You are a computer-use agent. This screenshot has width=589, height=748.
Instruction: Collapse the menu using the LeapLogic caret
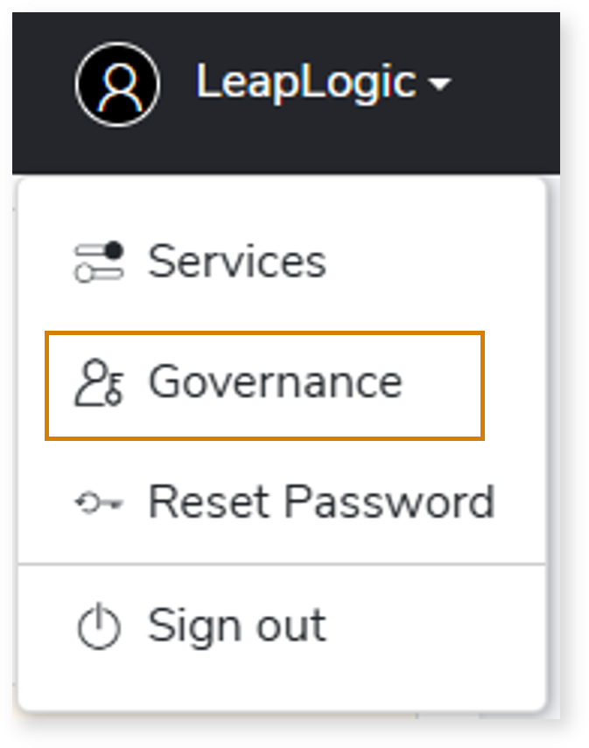(x=440, y=85)
